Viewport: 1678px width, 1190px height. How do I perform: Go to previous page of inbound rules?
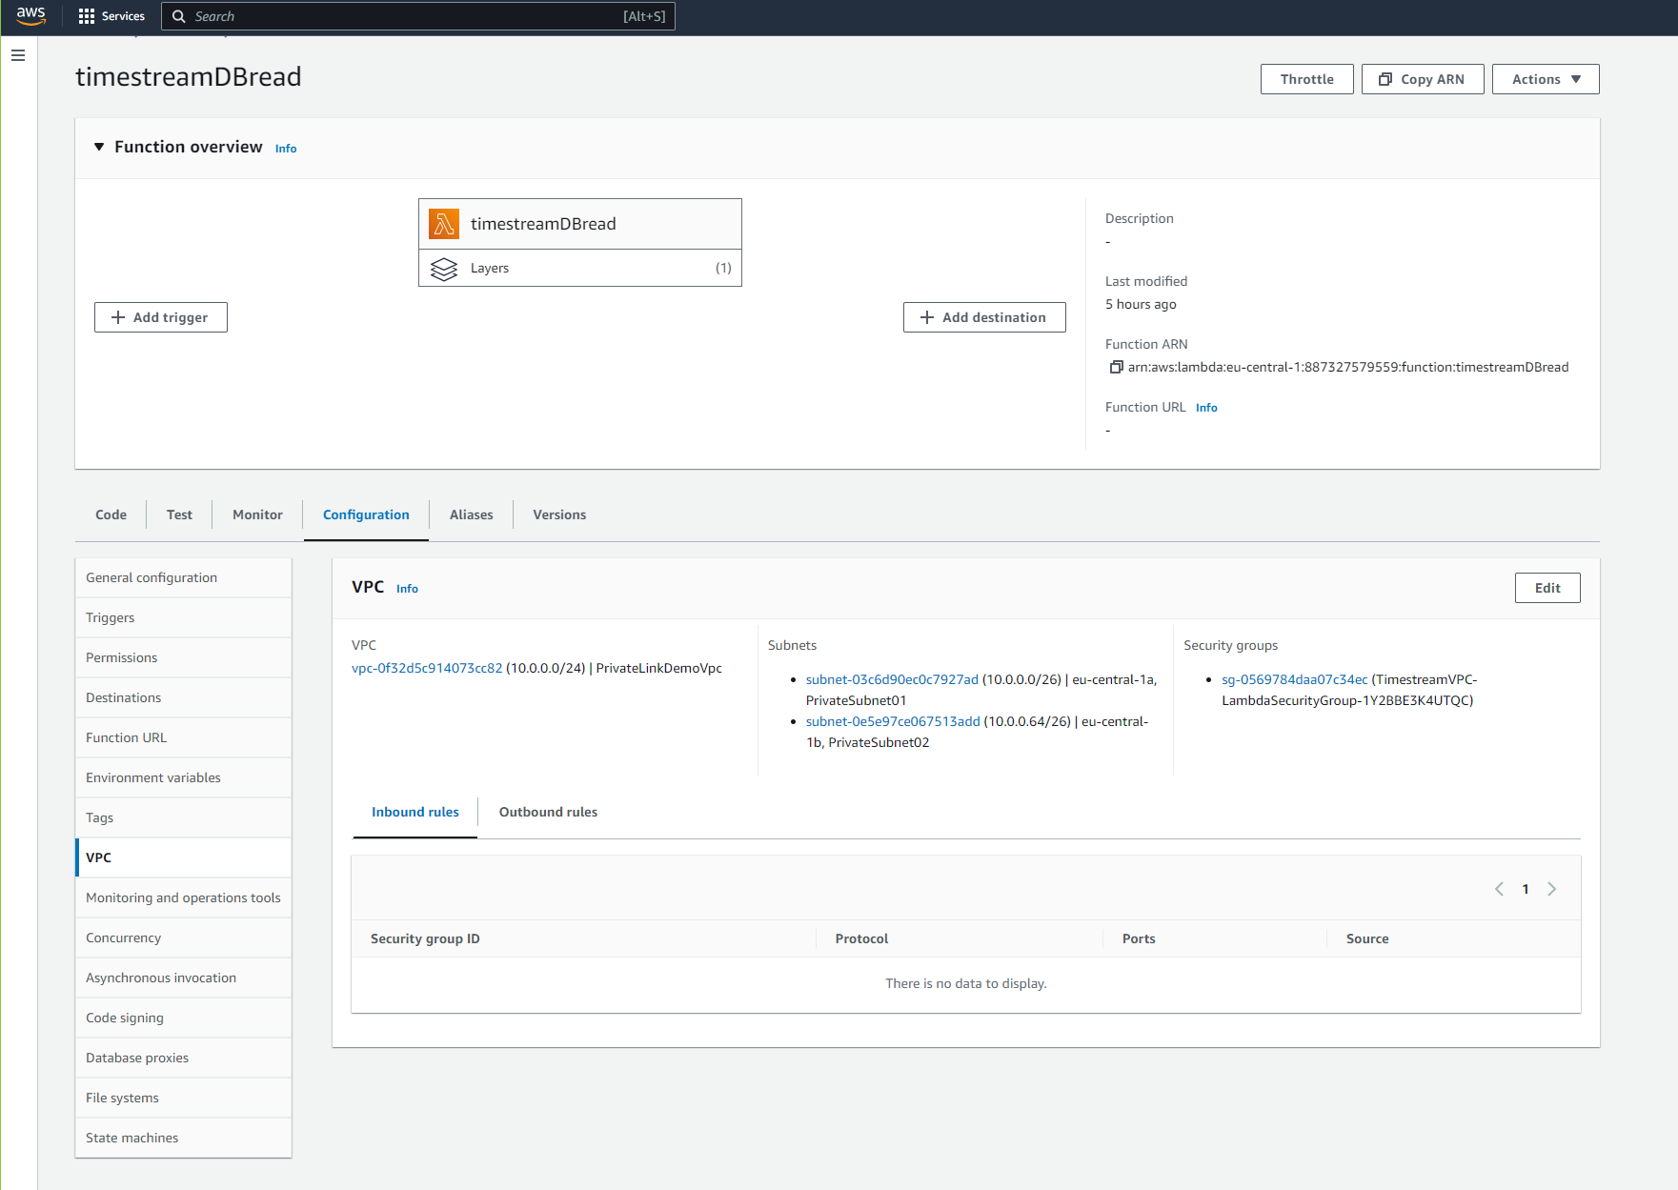[x=1499, y=889]
